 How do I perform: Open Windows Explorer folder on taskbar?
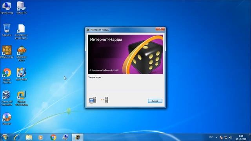[x=29, y=137]
